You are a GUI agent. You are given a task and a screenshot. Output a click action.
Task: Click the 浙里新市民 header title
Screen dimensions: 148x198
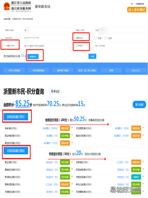42,6
